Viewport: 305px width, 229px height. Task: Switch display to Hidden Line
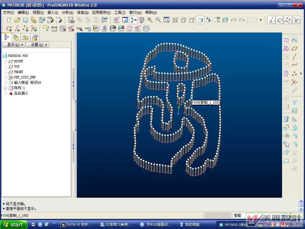(183, 20)
